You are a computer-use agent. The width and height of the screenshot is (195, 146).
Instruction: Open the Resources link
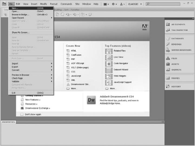(x=31, y=104)
